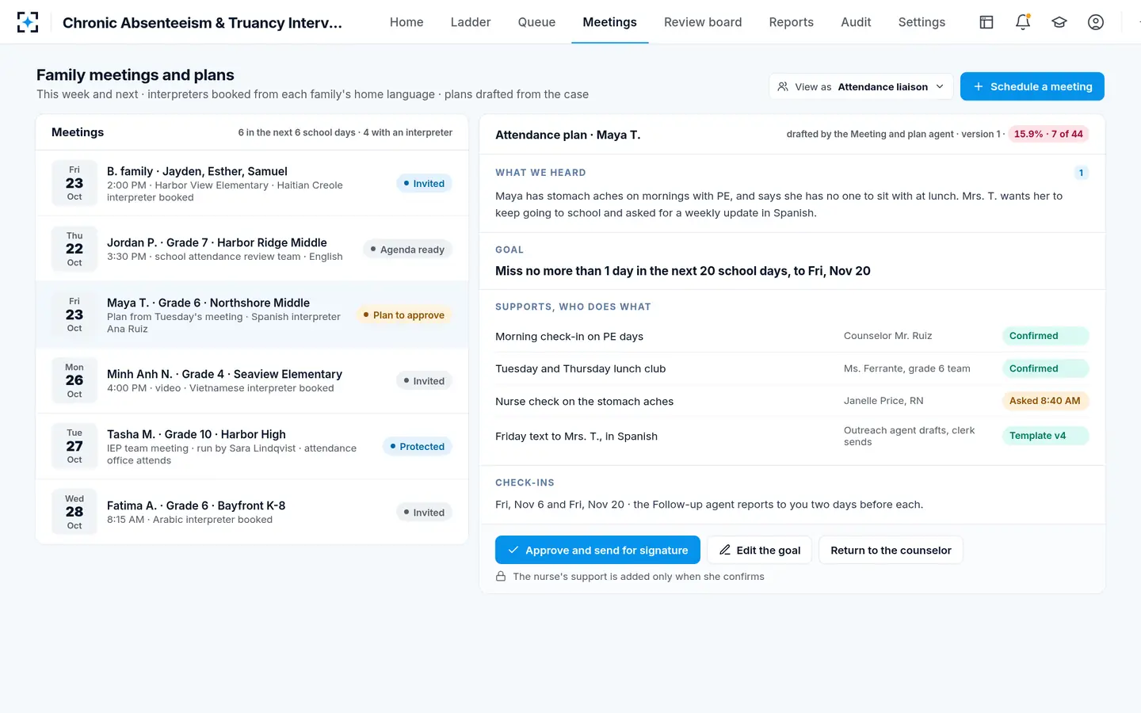Select Maya T. Grade 6 meeting
The height and width of the screenshot is (713, 1141).
tap(252, 315)
